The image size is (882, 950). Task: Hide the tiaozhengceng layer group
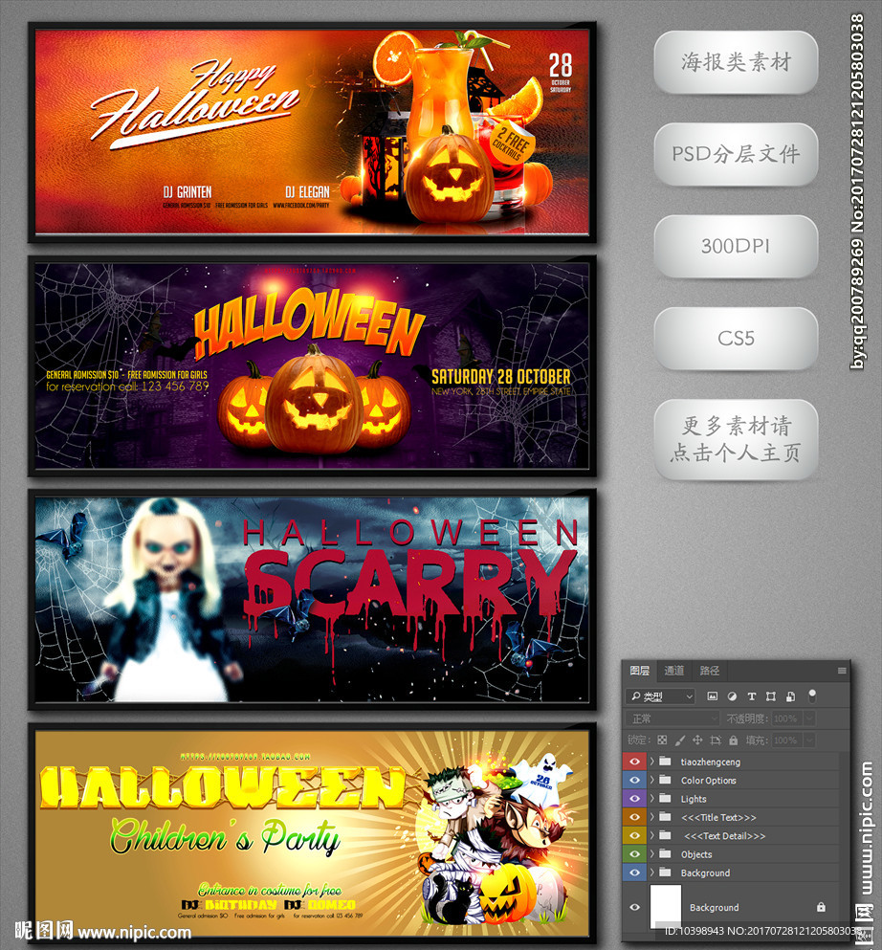[634, 762]
